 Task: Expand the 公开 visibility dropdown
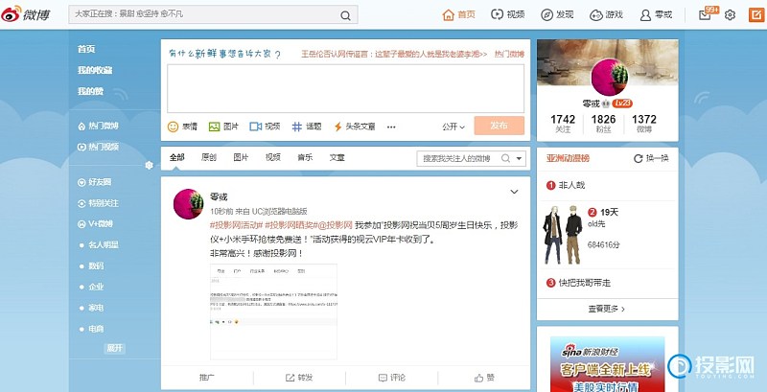(453, 127)
